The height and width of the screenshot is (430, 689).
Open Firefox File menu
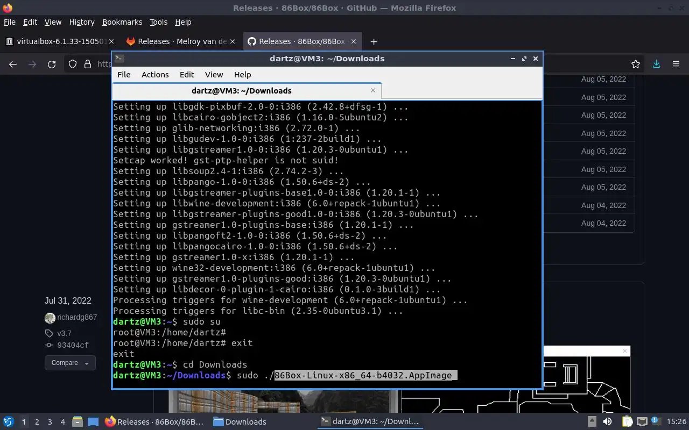click(10, 22)
